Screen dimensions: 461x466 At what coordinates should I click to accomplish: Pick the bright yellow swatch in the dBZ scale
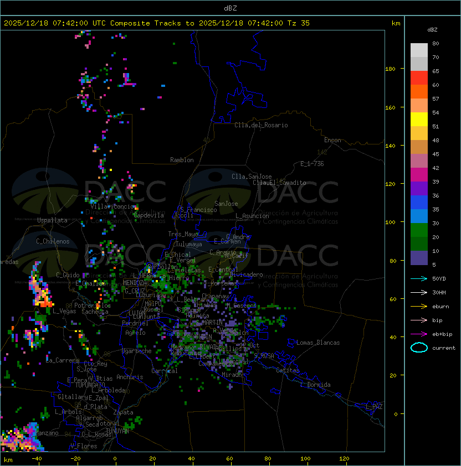click(419, 120)
